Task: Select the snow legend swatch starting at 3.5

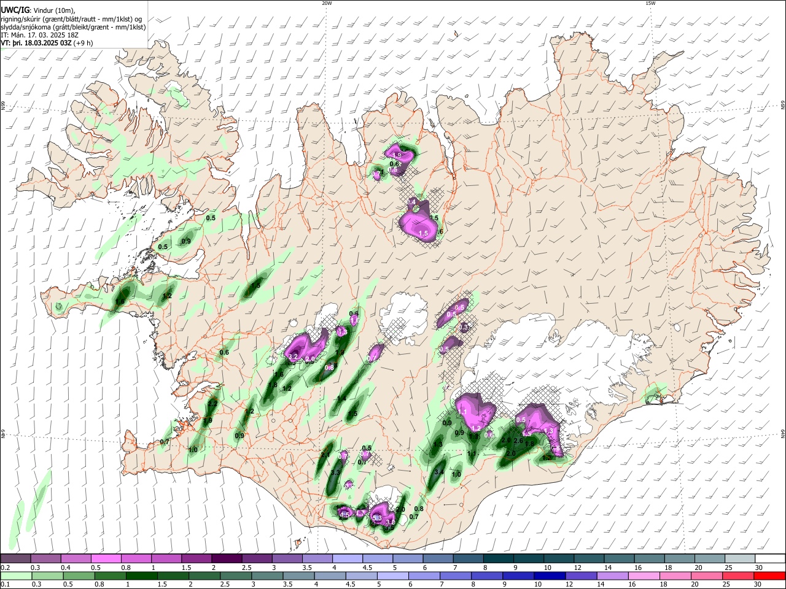Action: pyautogui.click(x=317, y=558)
